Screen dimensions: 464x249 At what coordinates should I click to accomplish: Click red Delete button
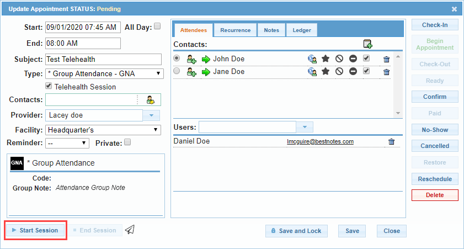[x=435, y=195]
